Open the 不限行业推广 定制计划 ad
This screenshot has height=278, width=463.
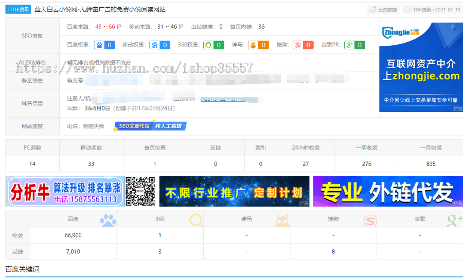(234, 191)
